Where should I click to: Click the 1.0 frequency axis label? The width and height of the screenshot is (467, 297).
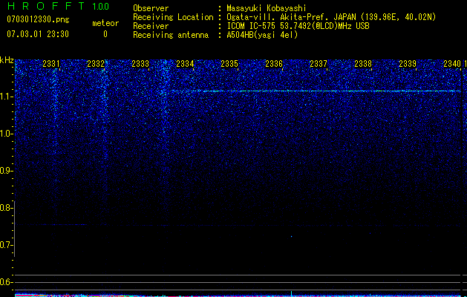tap(6, 134)
